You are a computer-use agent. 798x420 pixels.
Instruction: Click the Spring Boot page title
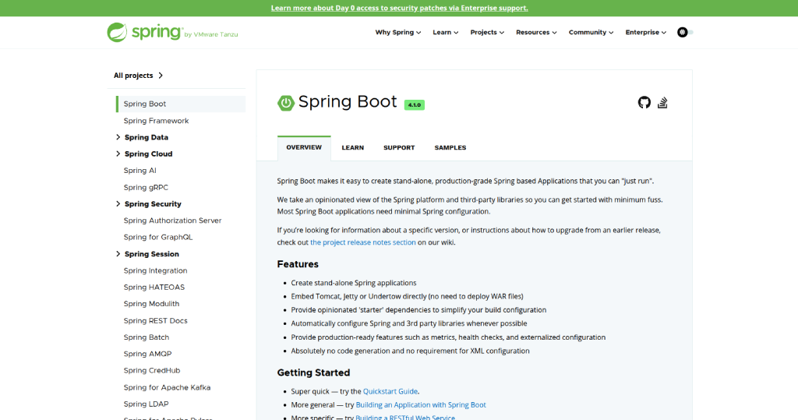348,102
